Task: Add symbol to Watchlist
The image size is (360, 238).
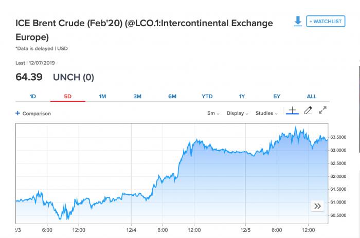Action: [325, 21]
